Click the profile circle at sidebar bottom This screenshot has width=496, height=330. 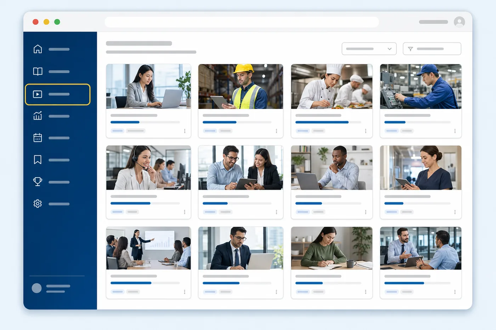click(x=36, y=288)
